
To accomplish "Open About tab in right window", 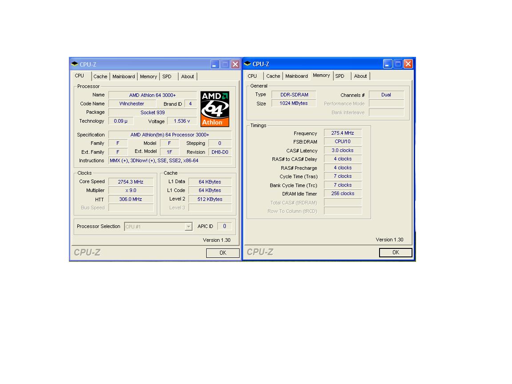I will [x=360, y=76].
